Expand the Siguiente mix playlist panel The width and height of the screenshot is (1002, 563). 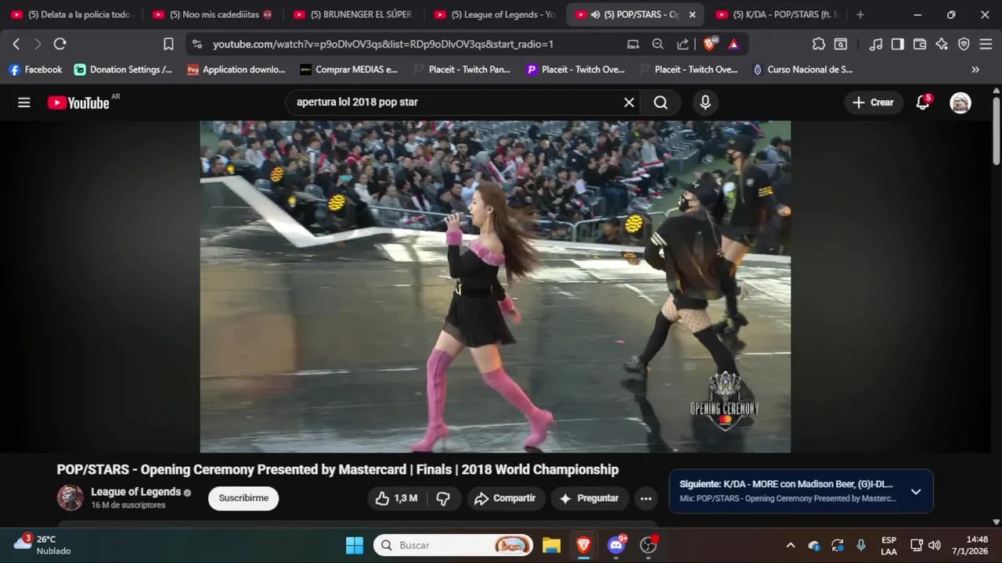(x=916, y=492)
